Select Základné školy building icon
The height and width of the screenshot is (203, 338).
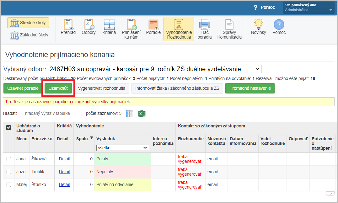[14, 35]
